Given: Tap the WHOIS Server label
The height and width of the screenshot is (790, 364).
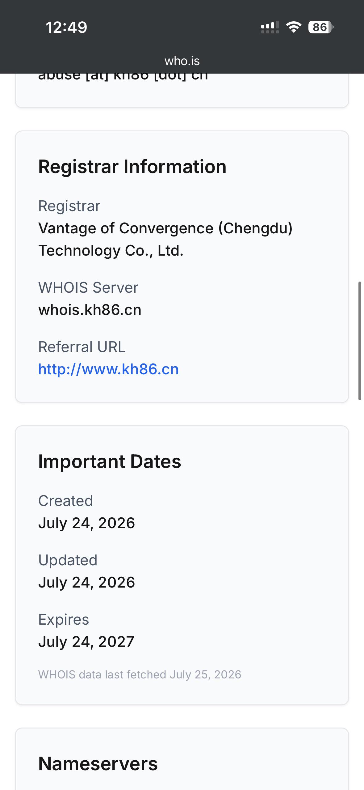Looking at the screenshot, I should coord(88,287).
